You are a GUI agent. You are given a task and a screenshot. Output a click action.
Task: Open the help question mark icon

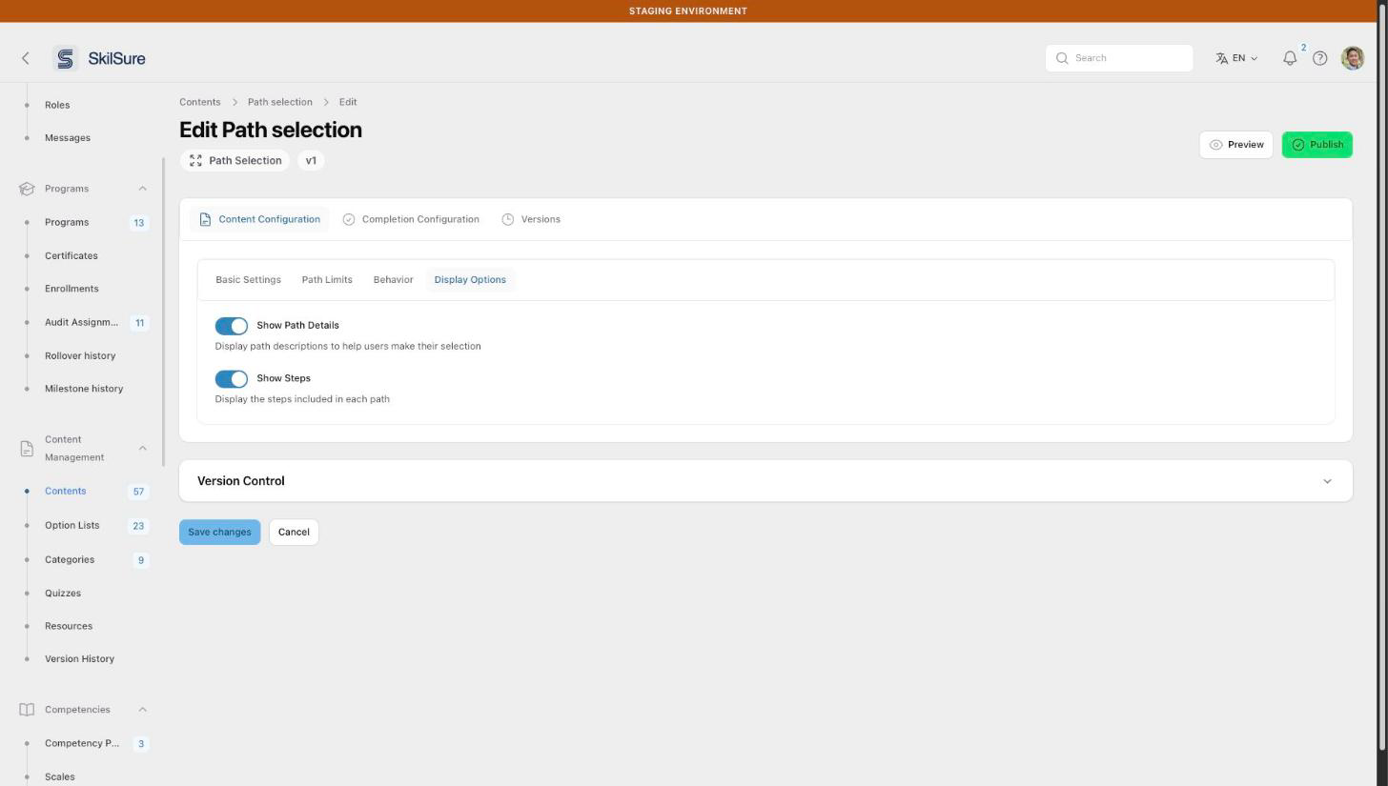[1320, 58]
